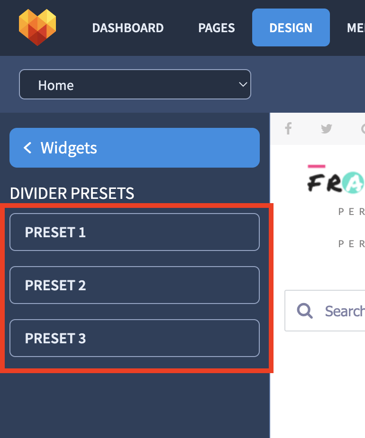Choose divider Preset 1
The height and width of the screenshot is (438, 365).
click(x=135, y=232)
